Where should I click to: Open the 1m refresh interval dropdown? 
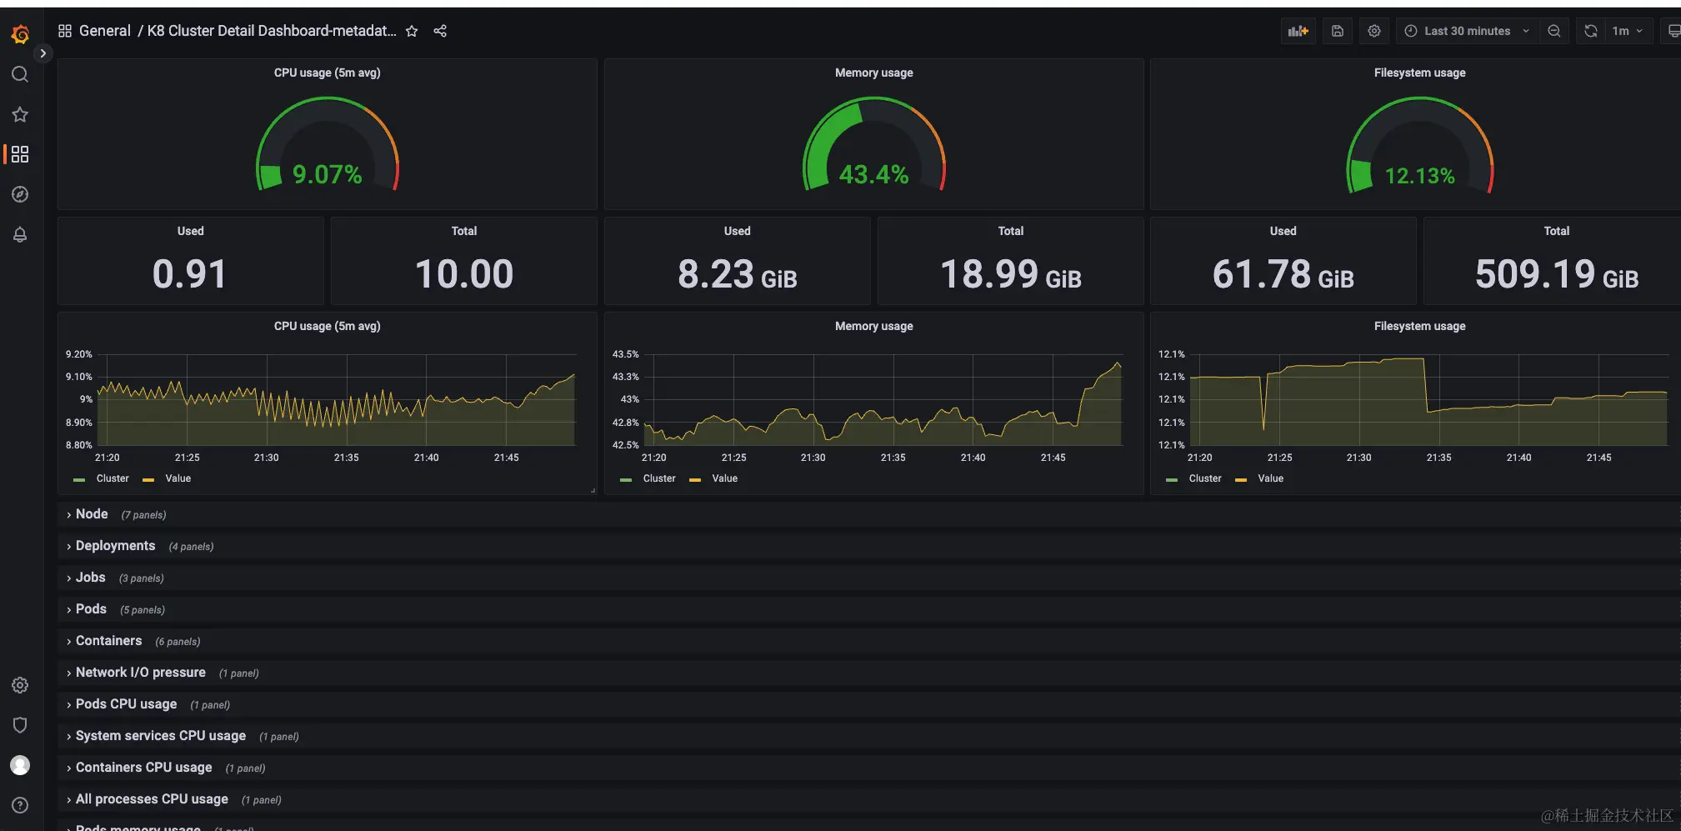tap(1627, 31)
